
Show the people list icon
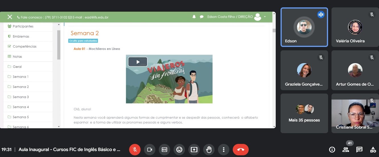[x=346, y=150]
